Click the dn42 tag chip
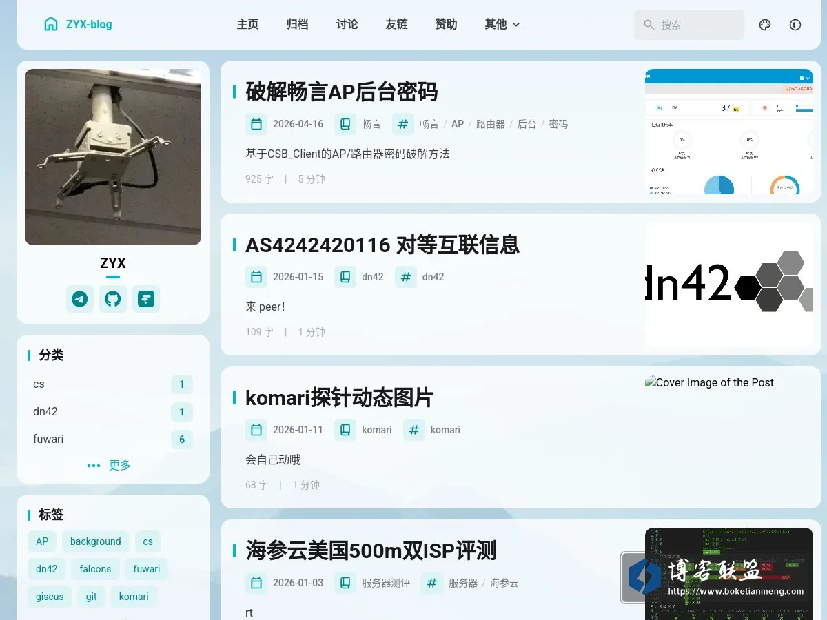Viewport: 827px width, 620px height. [x=47, y=569]
